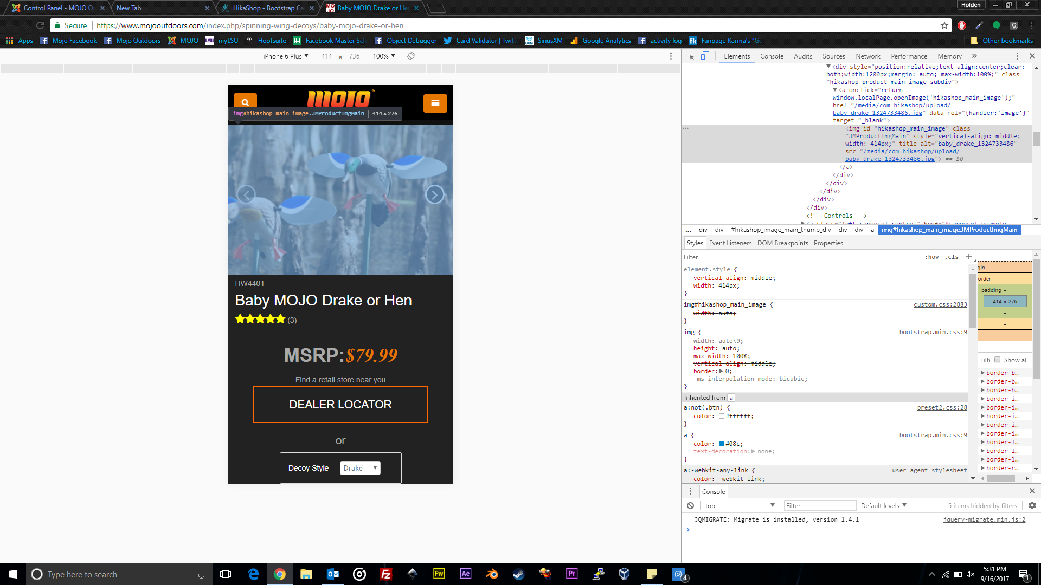Open the custom.css:2883 source link
1041x585 pixels.
(940, 304)
